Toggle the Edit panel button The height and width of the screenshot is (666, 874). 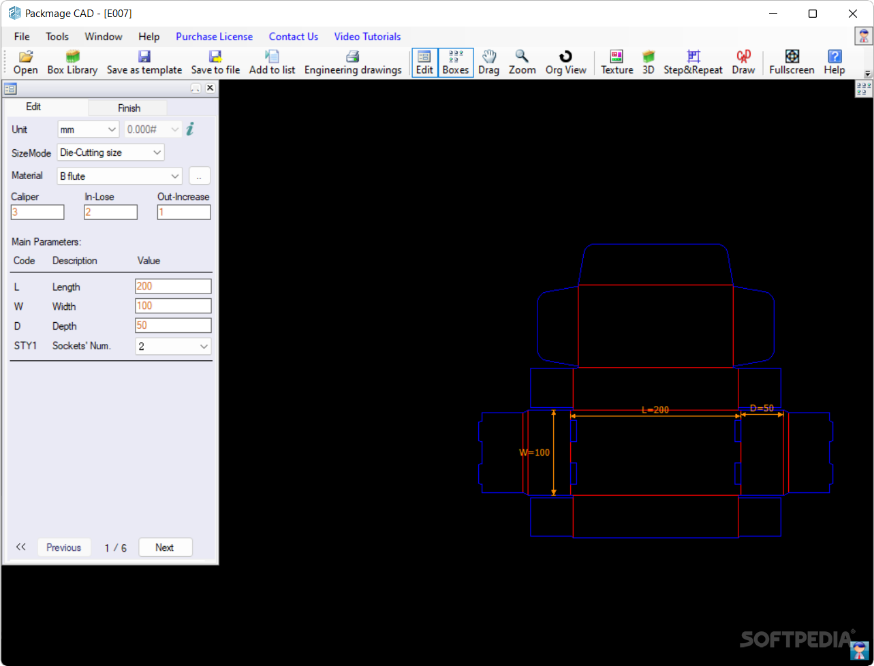click(424, 63)
